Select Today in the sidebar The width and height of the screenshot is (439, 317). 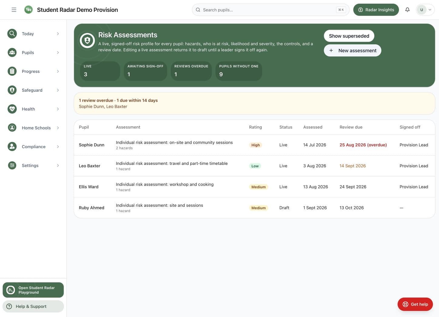point(33,34)
